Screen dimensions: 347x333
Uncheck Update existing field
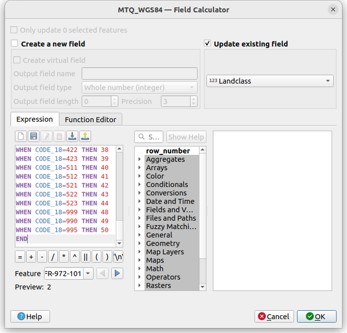point(207,43)
